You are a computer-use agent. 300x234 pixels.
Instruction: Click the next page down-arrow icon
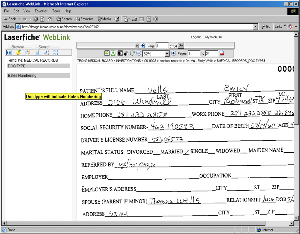(143, 46)
